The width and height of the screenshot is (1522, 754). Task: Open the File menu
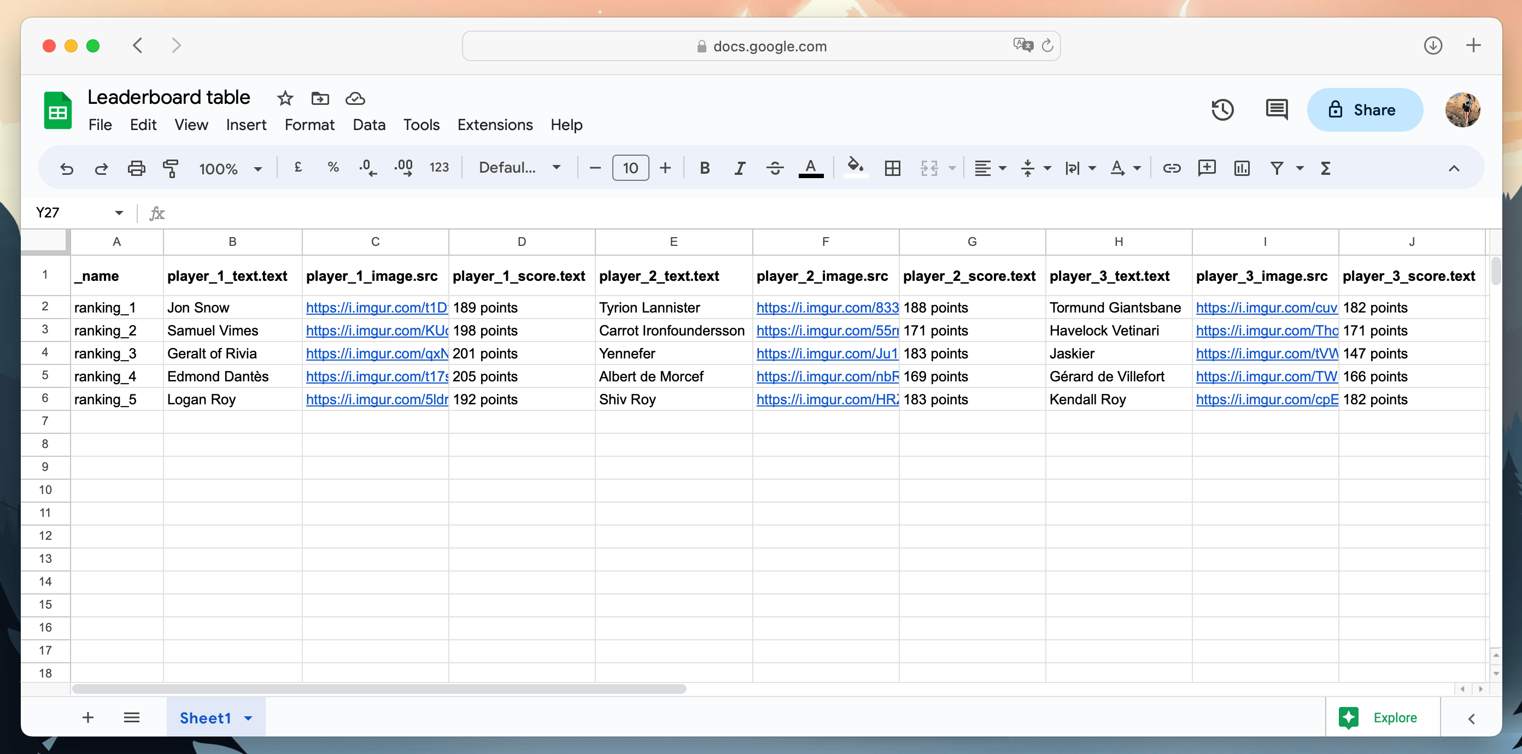[x=100, y=125]
